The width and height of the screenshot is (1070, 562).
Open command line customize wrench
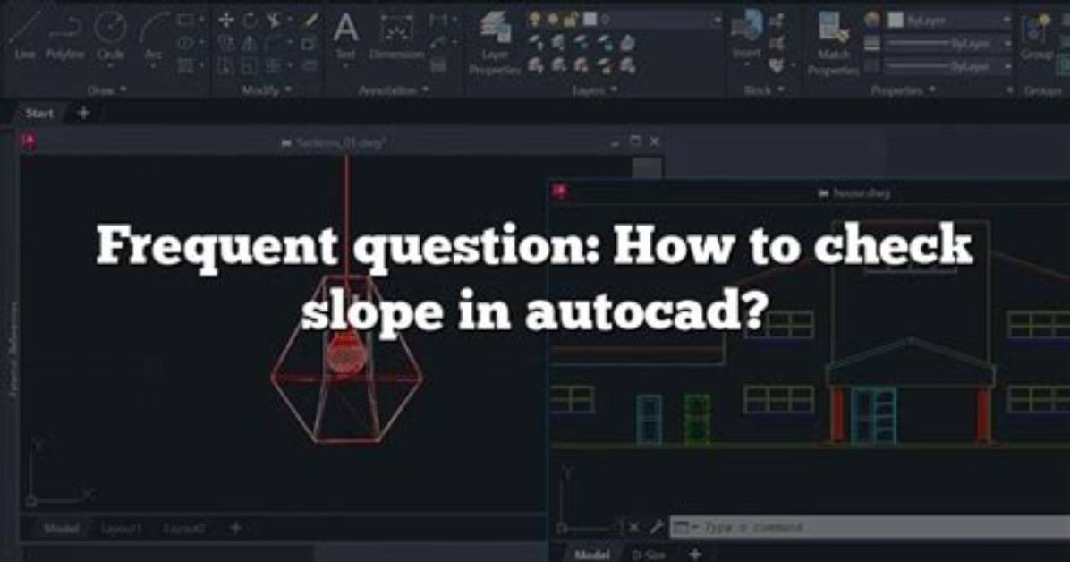[x=656, y=527]
